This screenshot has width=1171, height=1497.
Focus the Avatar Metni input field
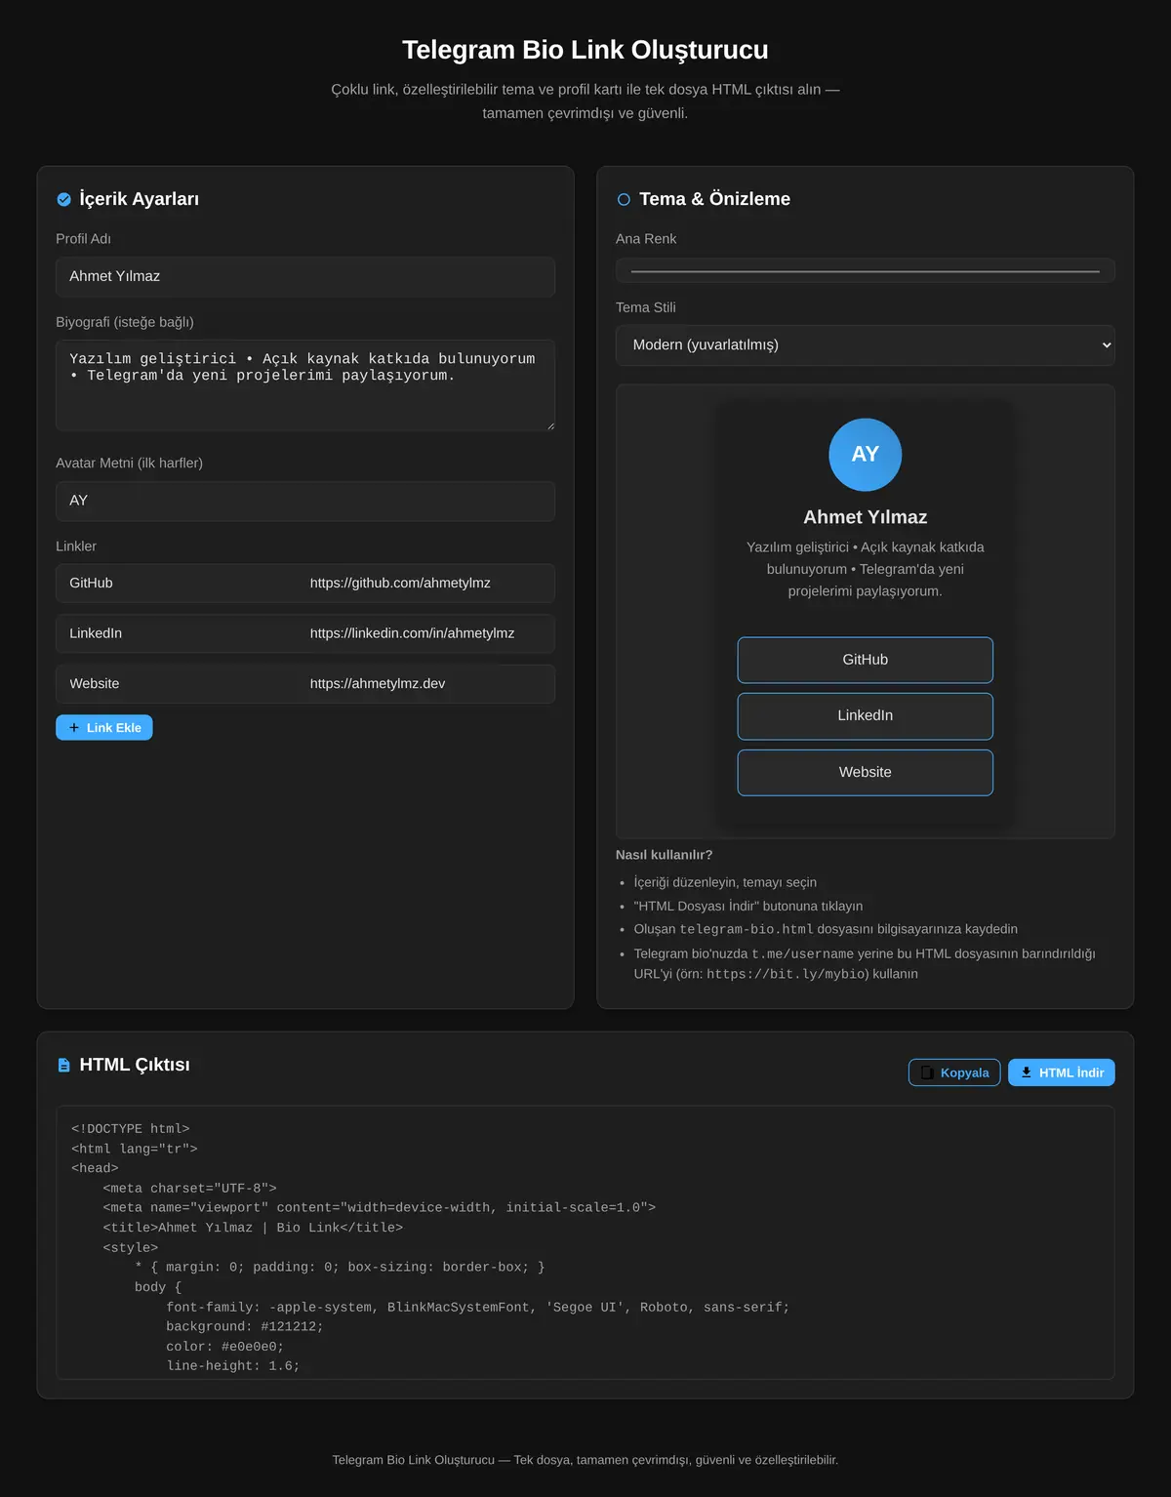[x=305, y=502]
